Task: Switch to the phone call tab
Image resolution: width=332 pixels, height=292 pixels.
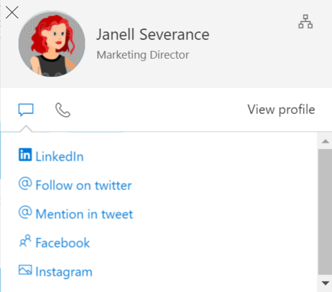Action: point(62,110)
